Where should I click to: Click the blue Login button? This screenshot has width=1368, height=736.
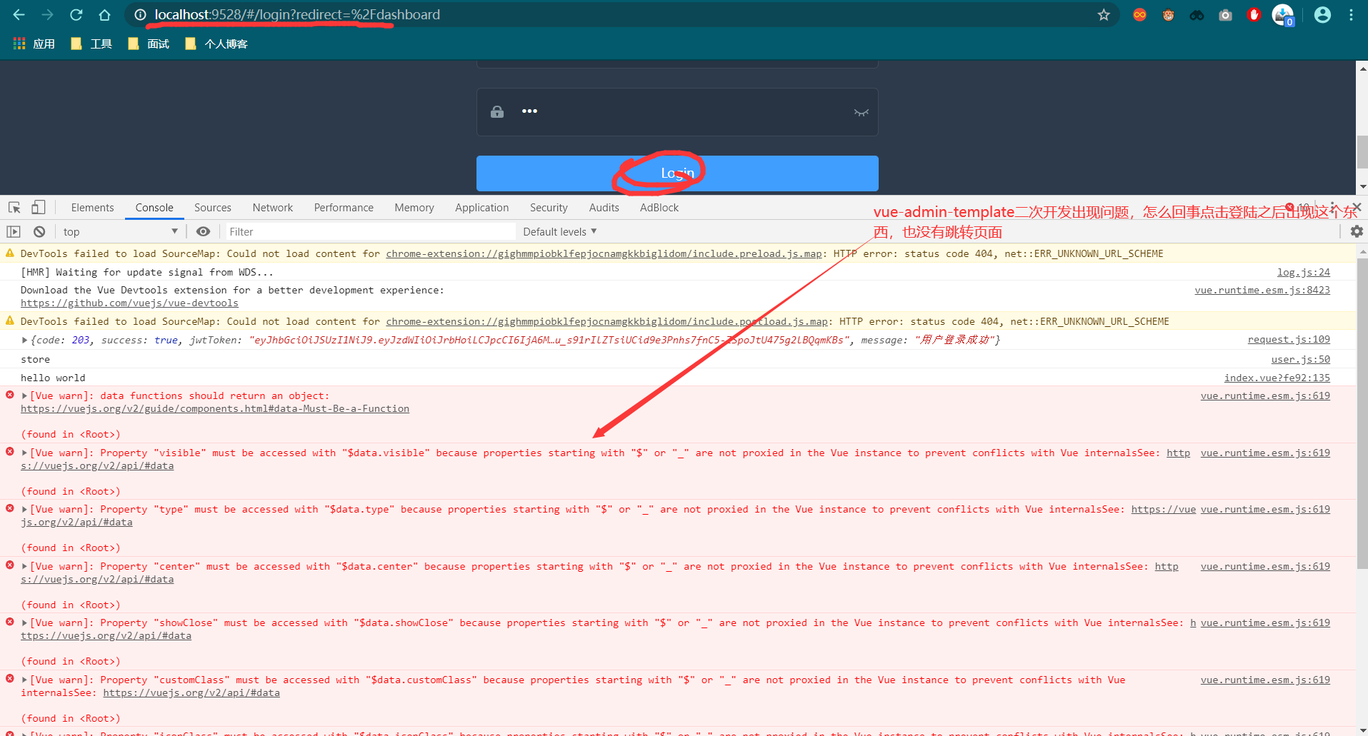(677, 173)
